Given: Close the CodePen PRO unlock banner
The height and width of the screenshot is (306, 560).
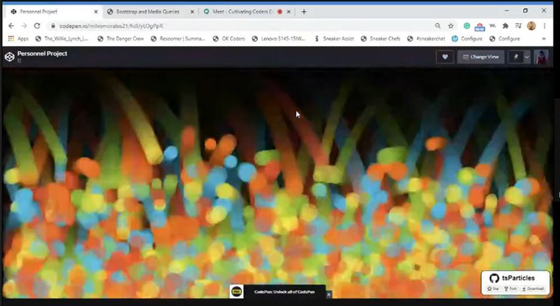Looking at the screenshot, I should (x=329, y=294).
